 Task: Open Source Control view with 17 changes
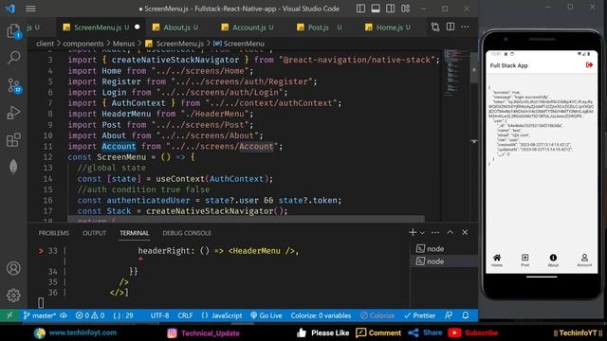pyautogui.click(x=14, y=85)
